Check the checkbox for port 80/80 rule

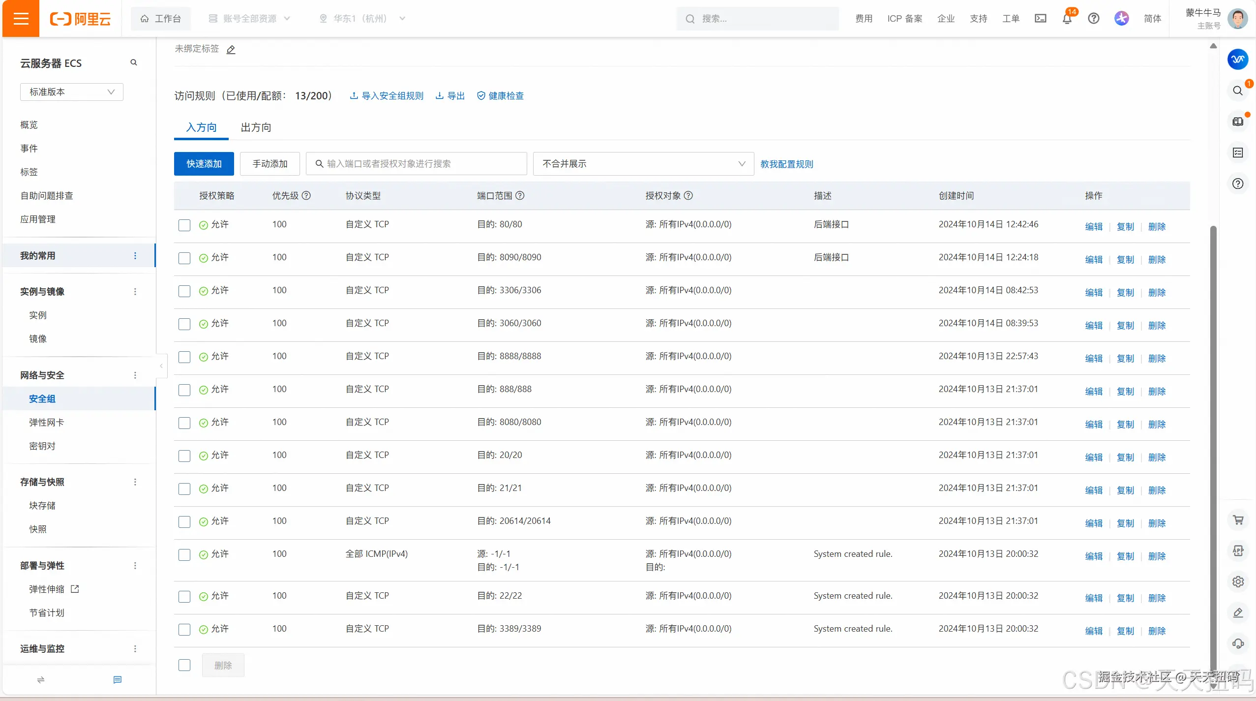point(184,225)
